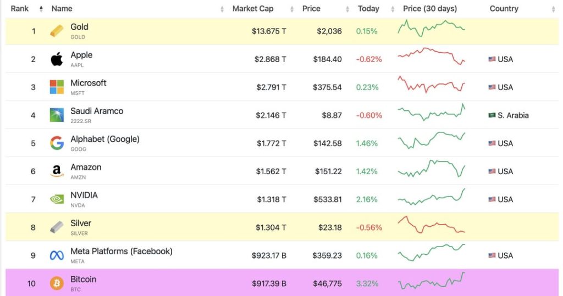Click the Amazon logo icon
This screenshot has width=563, height=296.
coord(57,171)
